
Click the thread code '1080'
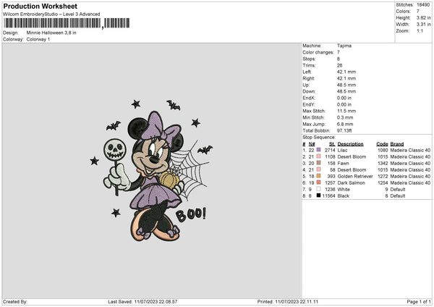coord(383,150)
